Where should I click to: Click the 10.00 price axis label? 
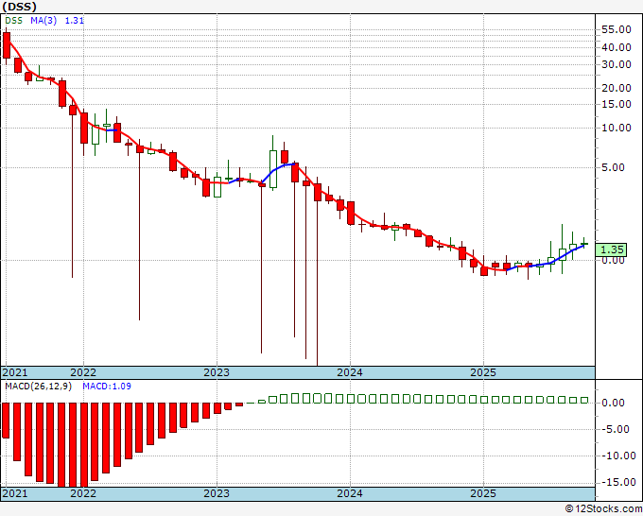coord(616,128)
